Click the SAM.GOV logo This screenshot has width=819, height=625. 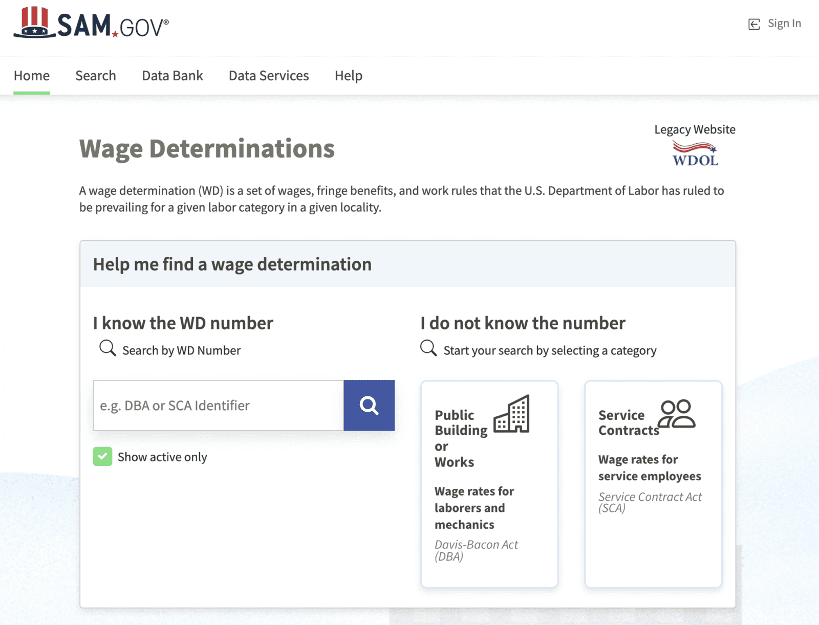(91, 23)
